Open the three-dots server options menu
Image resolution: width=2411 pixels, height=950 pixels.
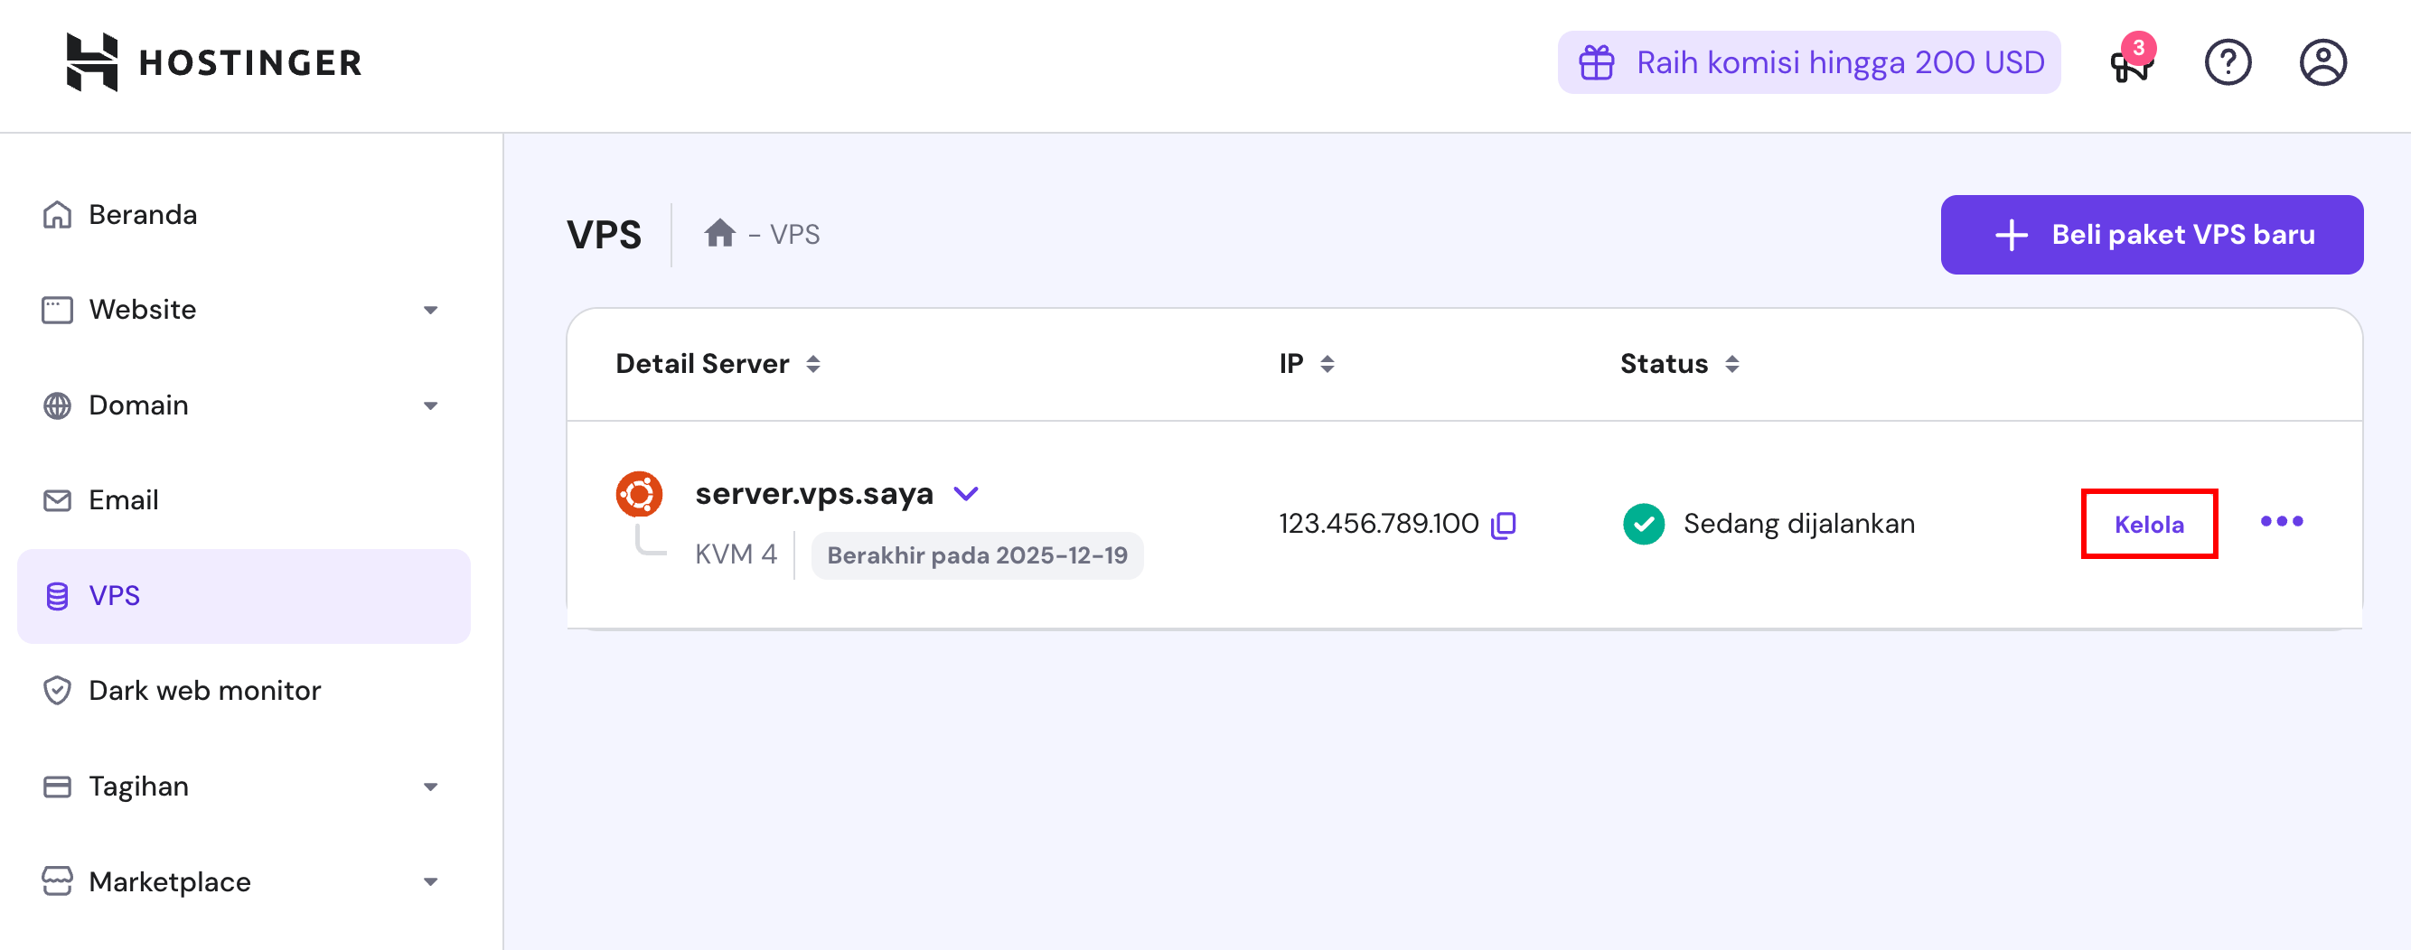pyautogui.click(x=2281, y=522)
